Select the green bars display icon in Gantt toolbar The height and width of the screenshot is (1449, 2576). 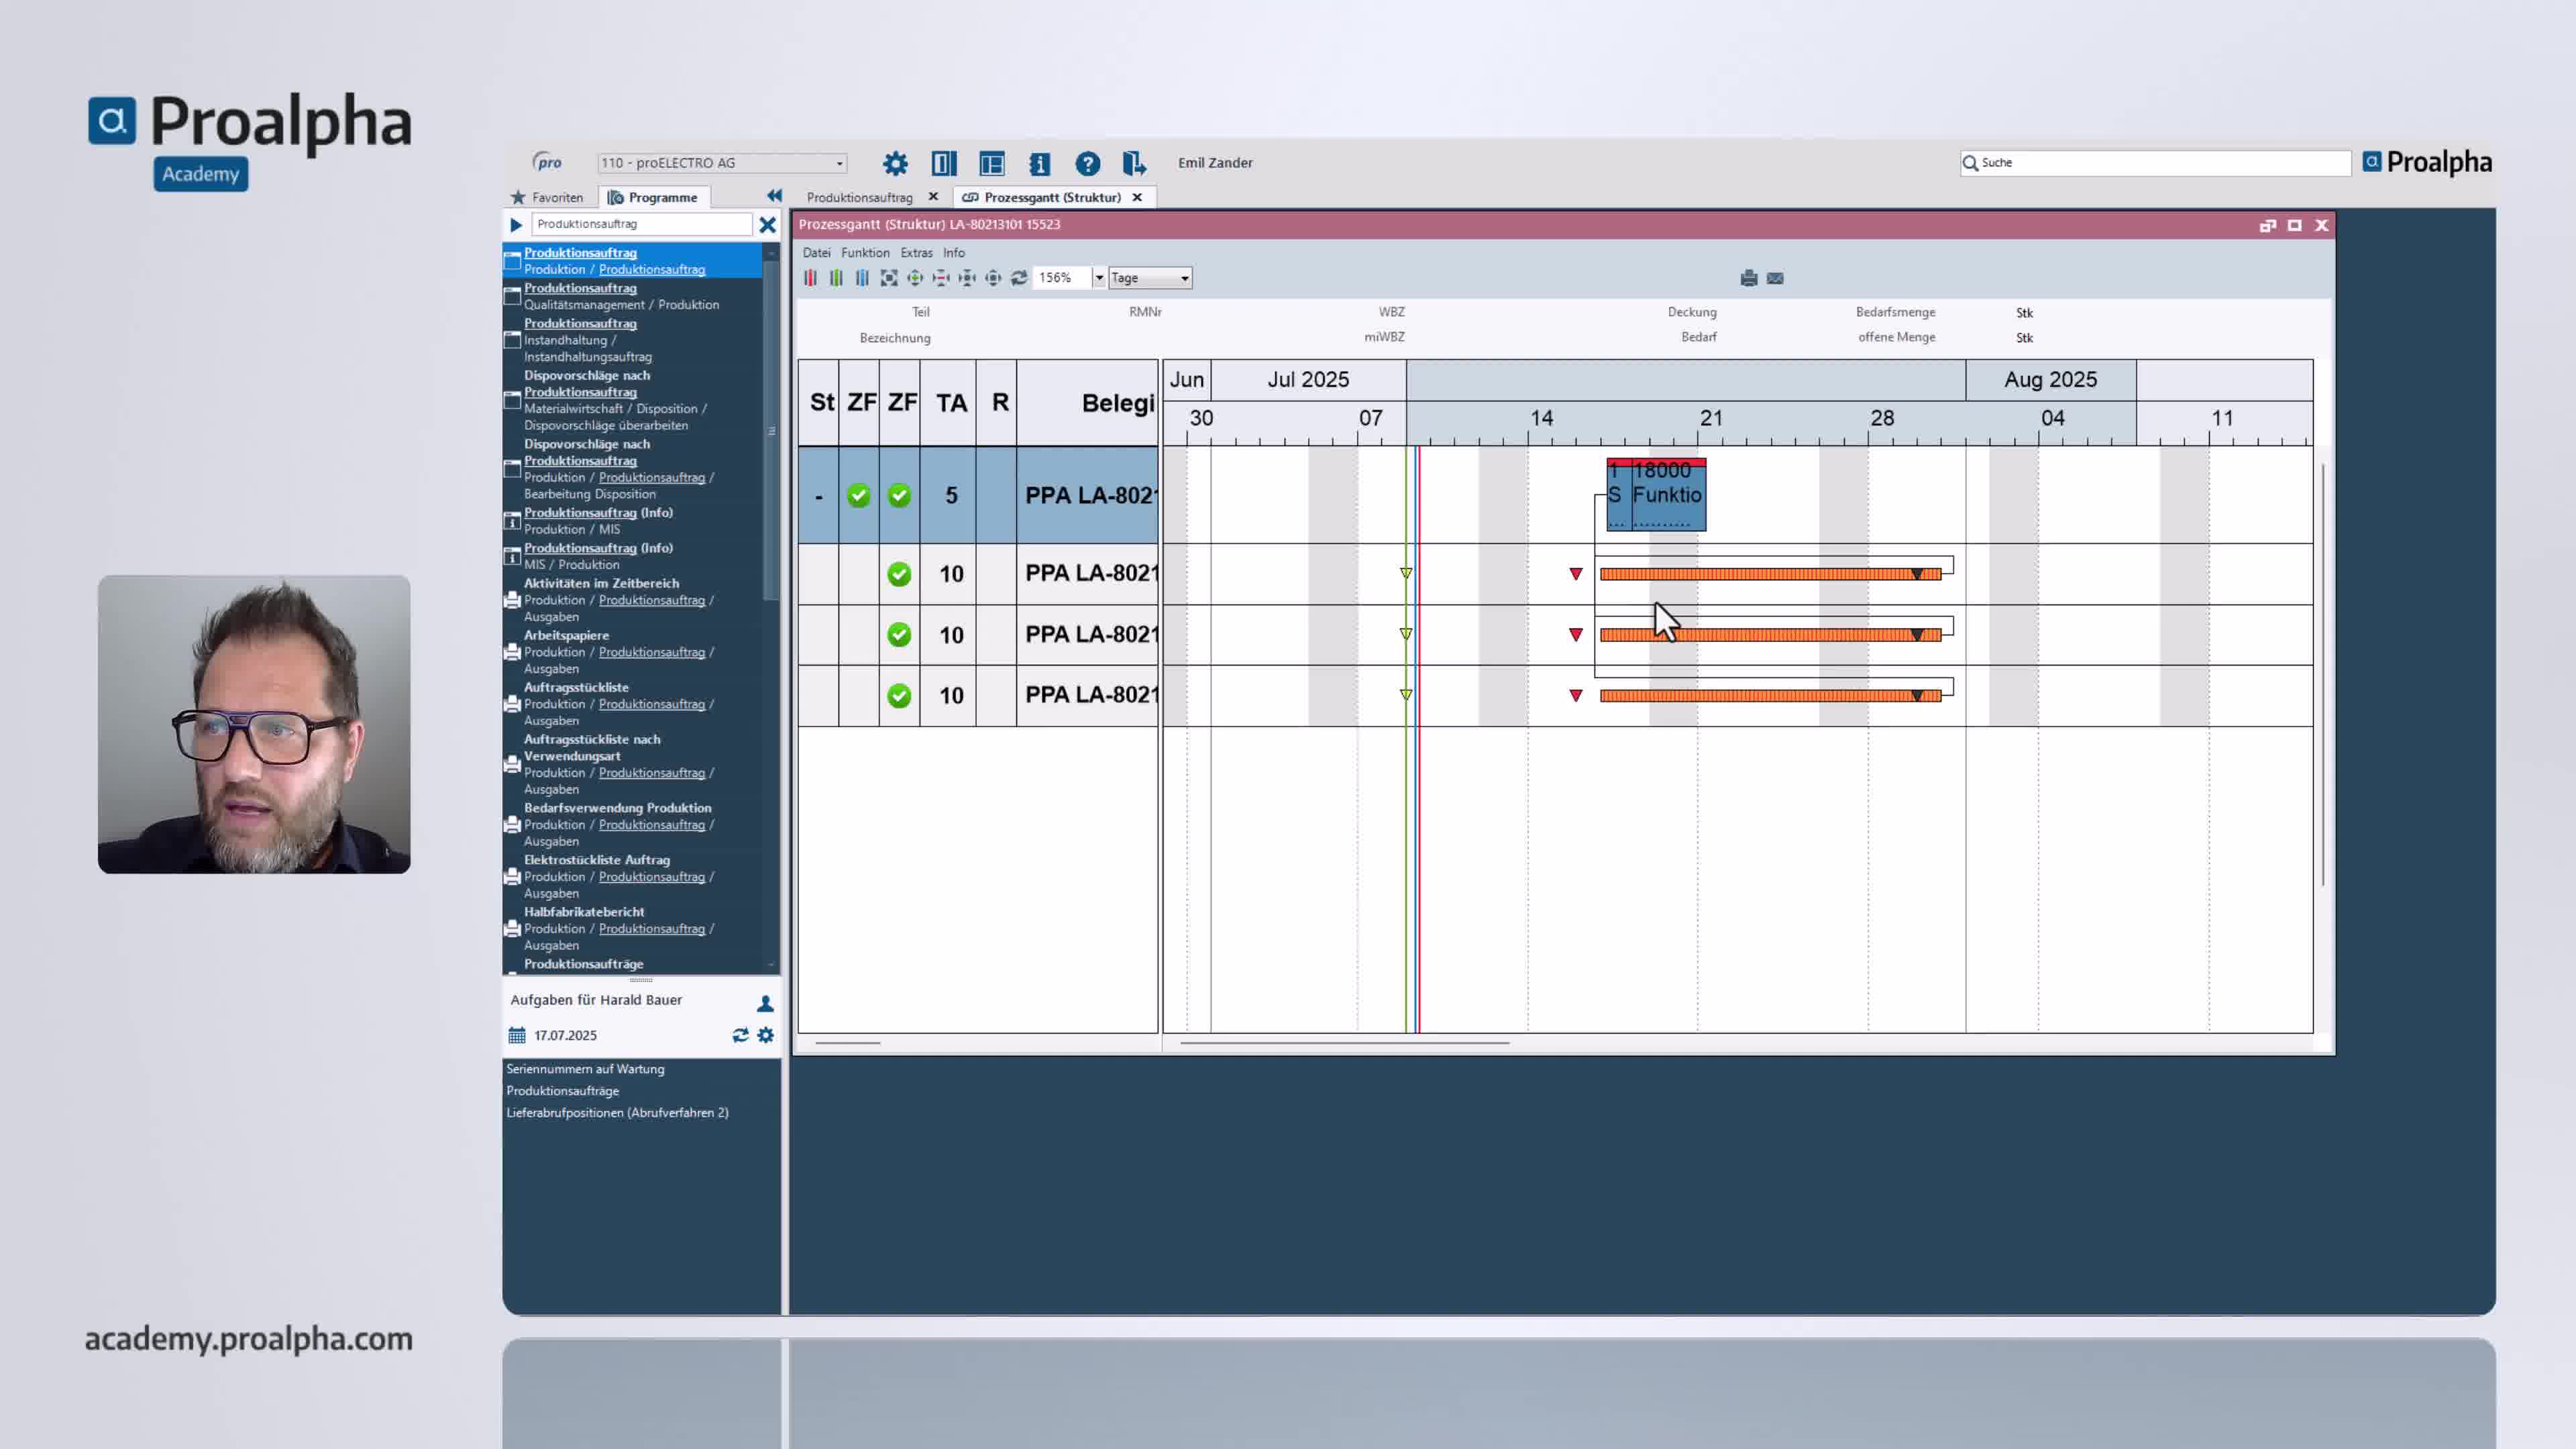point(836,278)
